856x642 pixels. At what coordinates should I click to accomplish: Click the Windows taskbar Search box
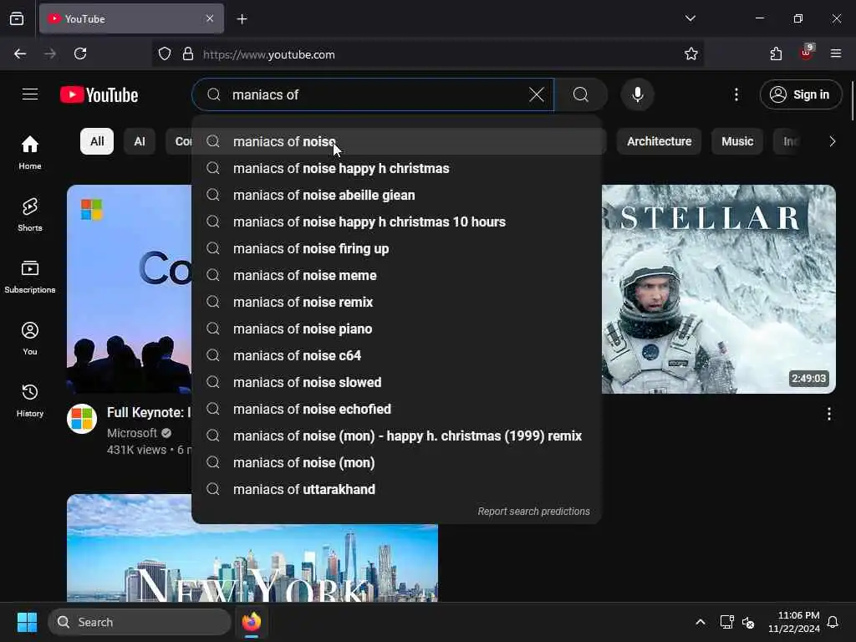(x=140, y=622)
